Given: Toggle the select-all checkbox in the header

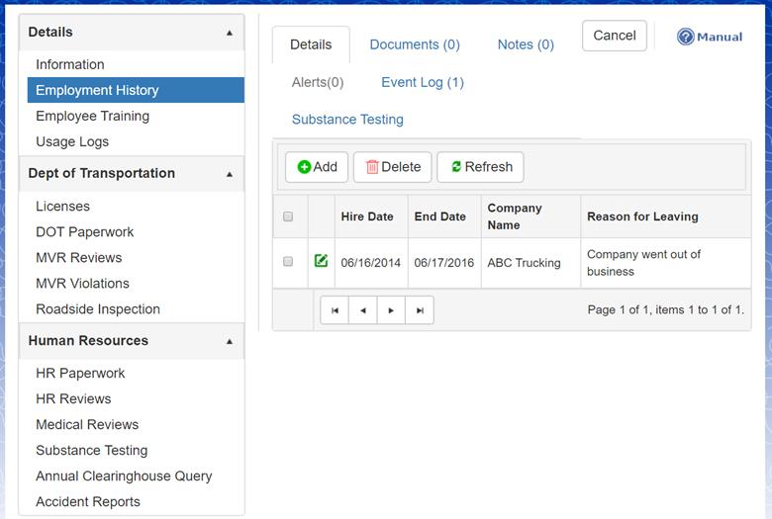Looking at the screenshot, I should click(x=288, y=216).
